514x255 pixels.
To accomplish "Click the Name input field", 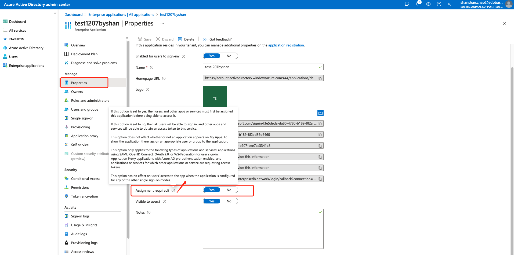I will coord(263,67).
